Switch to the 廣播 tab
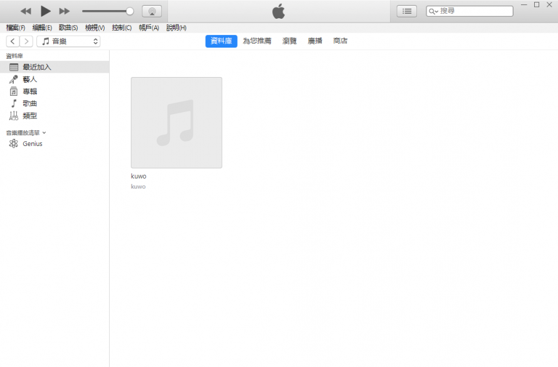The height and width of the screenshot is (367, 558). click(315, 41)
